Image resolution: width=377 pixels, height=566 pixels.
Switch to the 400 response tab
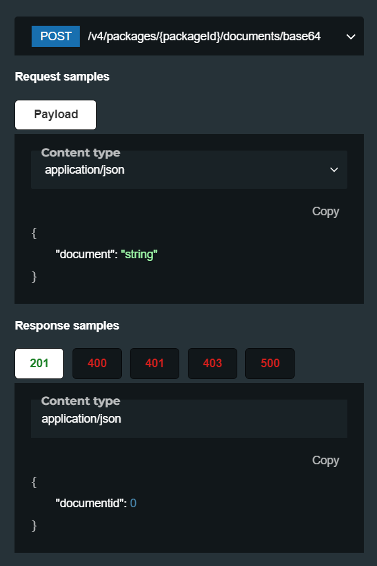point(98,363)
